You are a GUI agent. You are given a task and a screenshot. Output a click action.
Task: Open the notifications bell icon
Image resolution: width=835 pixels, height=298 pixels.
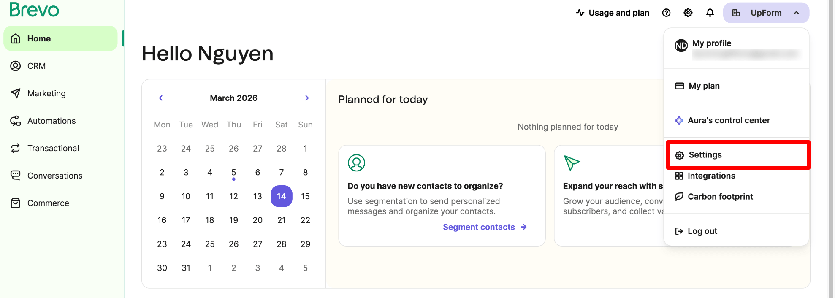pos(710,13)
